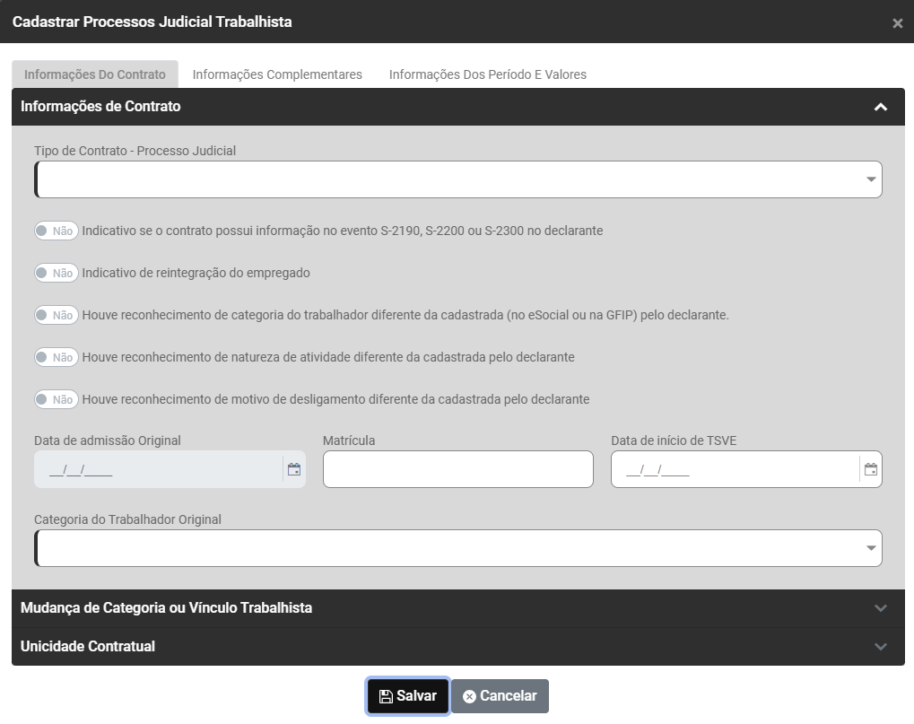Click the Salvar button

click(408, 696)
